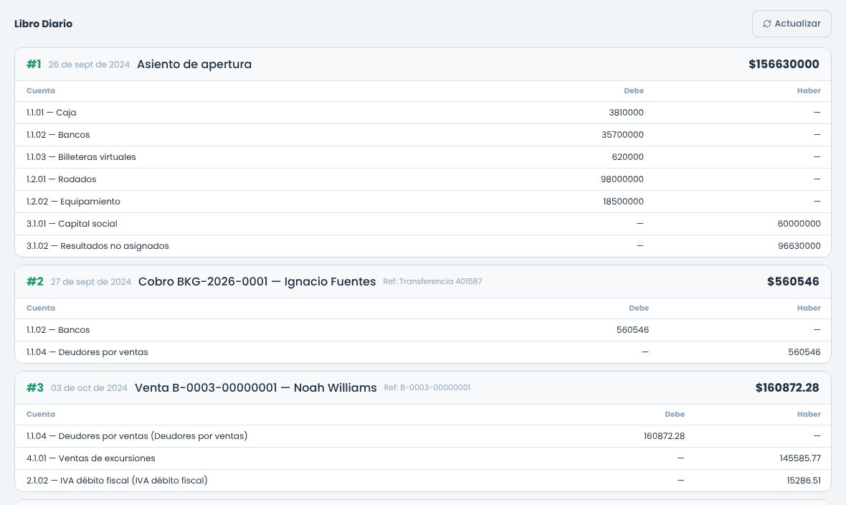Image resolution: width=846 pixels, height=505 pixels.
Task: Click the credit amount 15286.51
Action: pos(804,481)
